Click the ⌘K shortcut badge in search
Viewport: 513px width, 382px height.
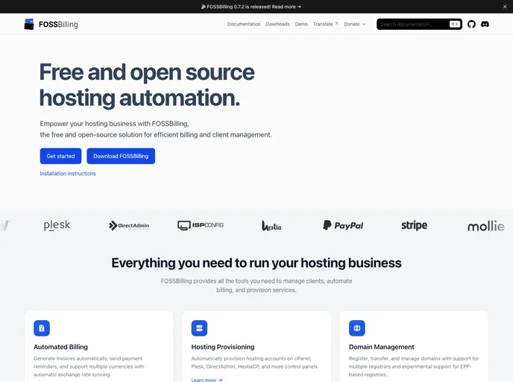pos(455,24)
